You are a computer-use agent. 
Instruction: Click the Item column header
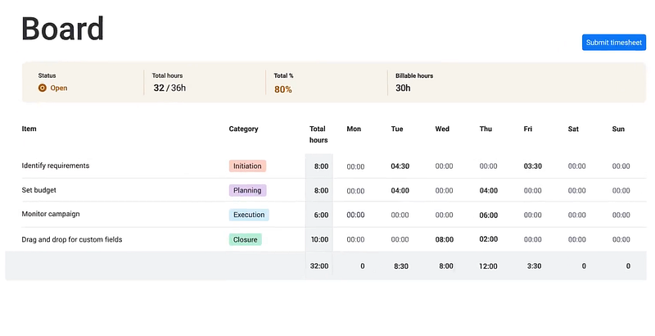click(29, 129)
